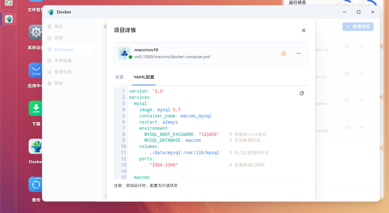Copy the YAML configuration using the copy icon
Viewport: 389px width, 213px height.
click(302, 93)
